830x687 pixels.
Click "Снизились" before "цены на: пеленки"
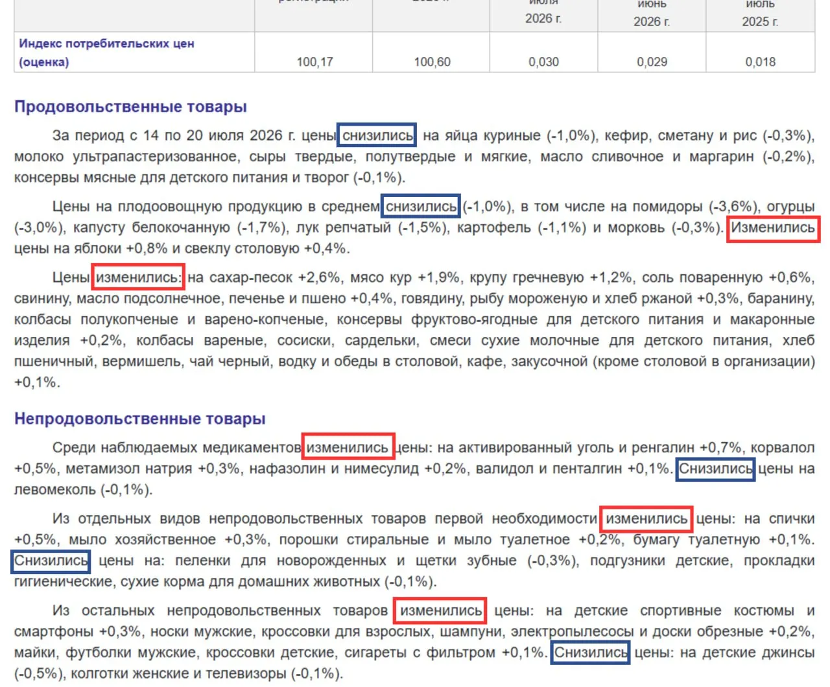click(51, 561)
